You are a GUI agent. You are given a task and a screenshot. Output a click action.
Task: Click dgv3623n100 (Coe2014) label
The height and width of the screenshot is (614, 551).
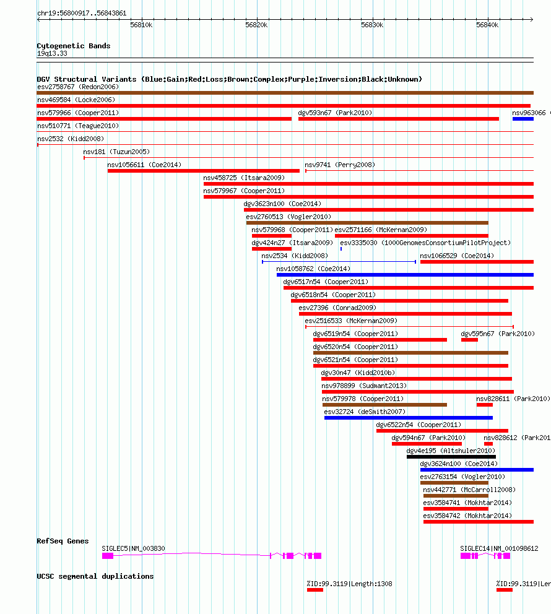pos(282,204)
